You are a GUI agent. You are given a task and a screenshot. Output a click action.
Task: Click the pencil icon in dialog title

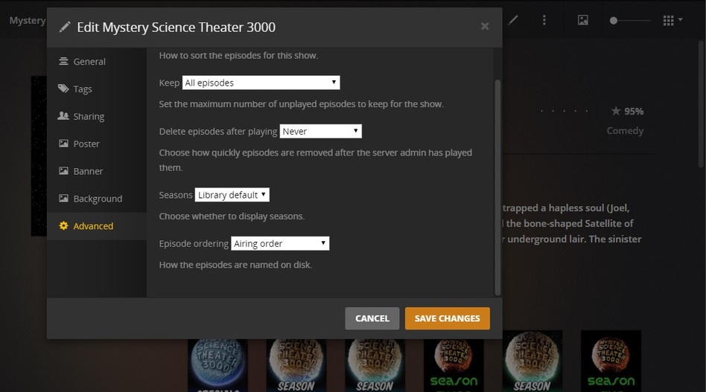coord(65,27)
